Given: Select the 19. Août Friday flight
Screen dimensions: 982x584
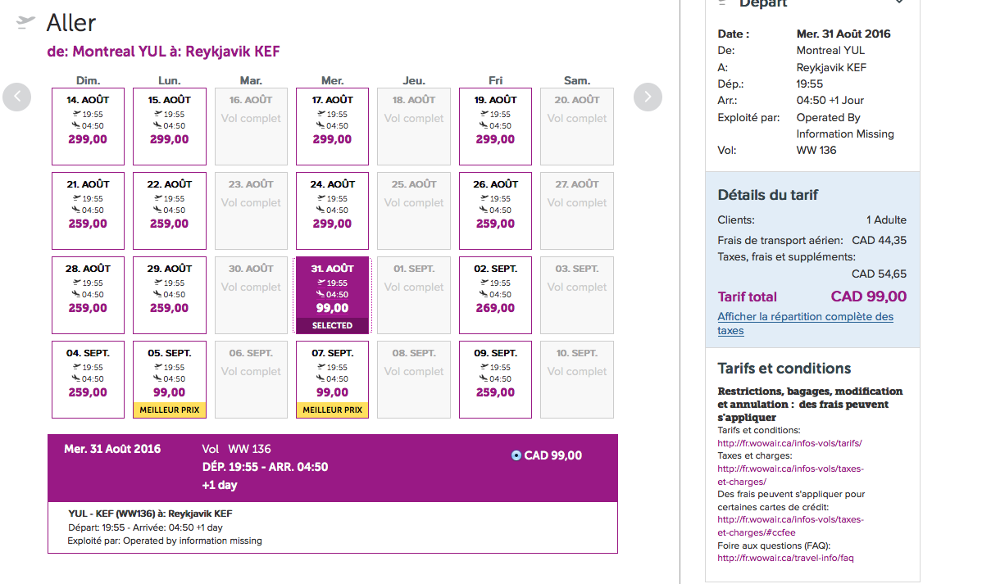Looking at the screenshot, I should click(x=495, y=126).
